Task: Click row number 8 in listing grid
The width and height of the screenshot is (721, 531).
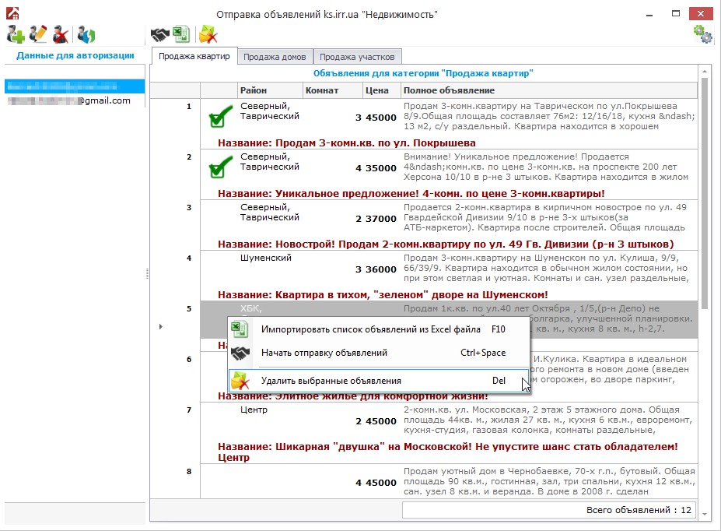Action: (x=189, y=472)
